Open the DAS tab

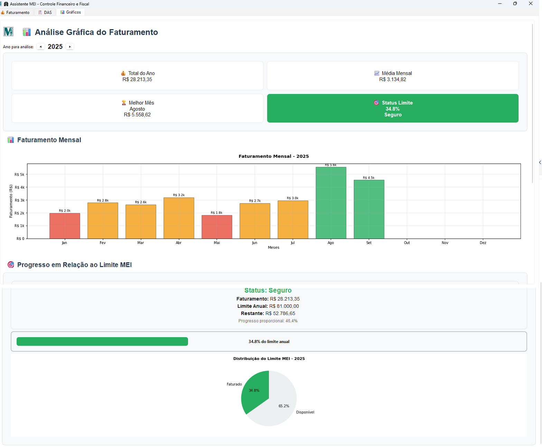[45, 12]
